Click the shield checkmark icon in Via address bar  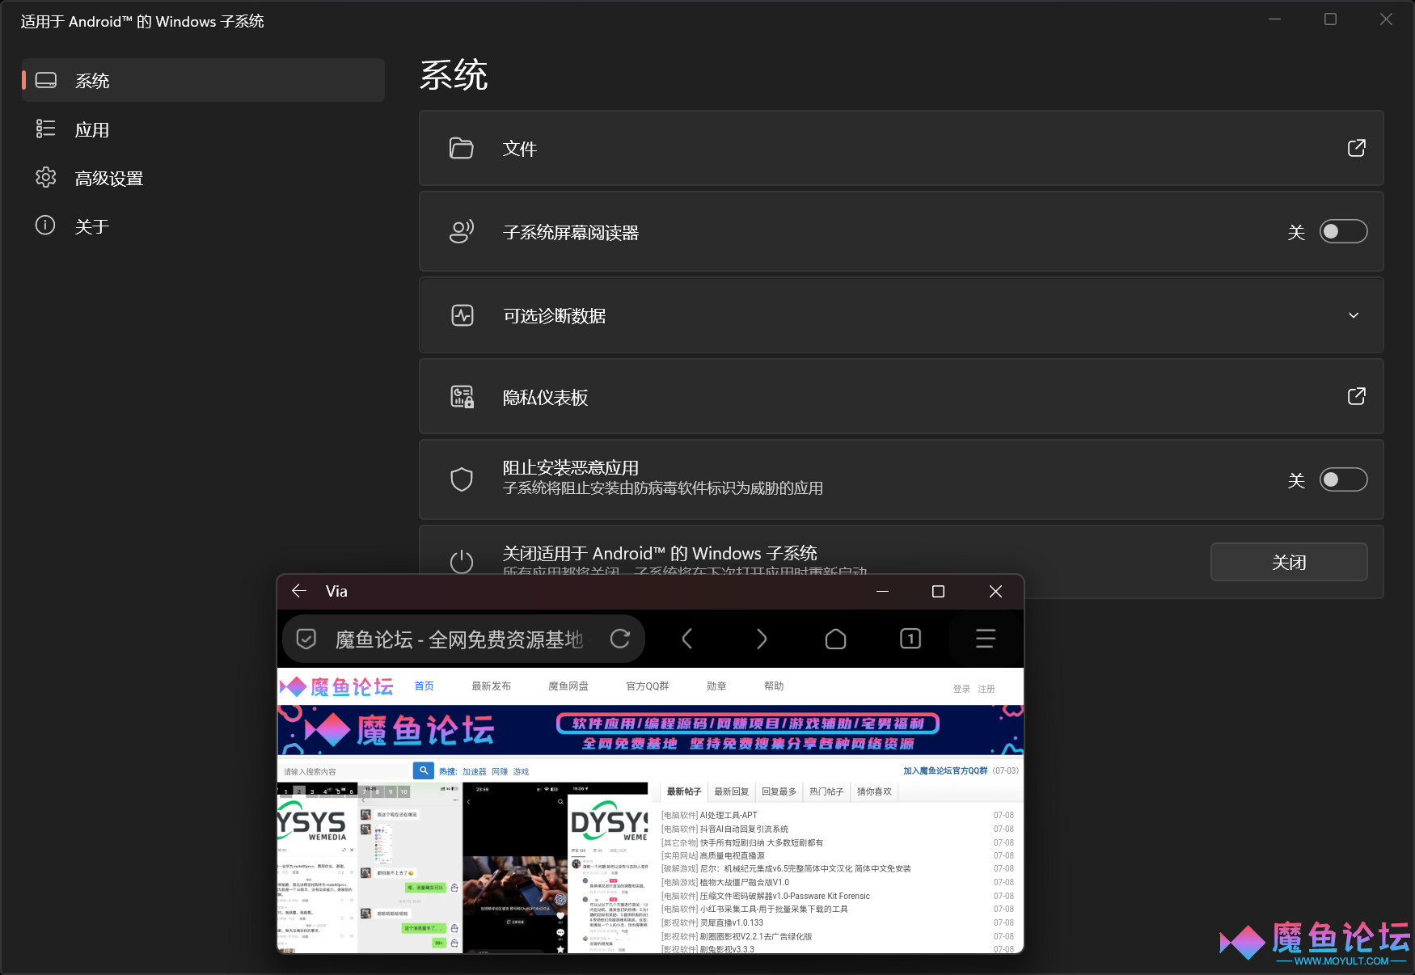[306, 639]
